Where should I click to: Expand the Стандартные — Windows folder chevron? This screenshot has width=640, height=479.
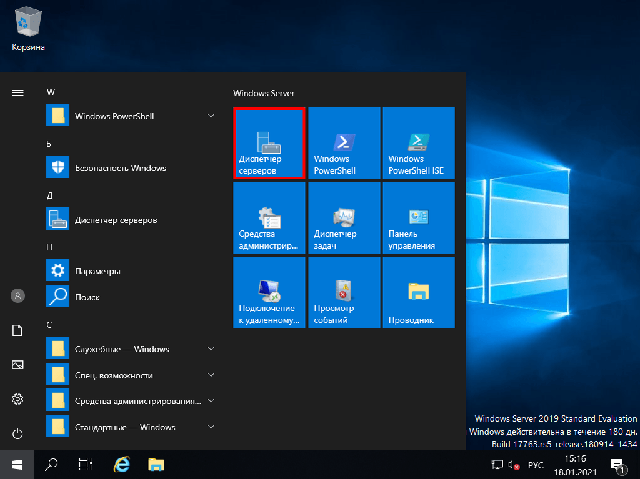pos(211,427)
